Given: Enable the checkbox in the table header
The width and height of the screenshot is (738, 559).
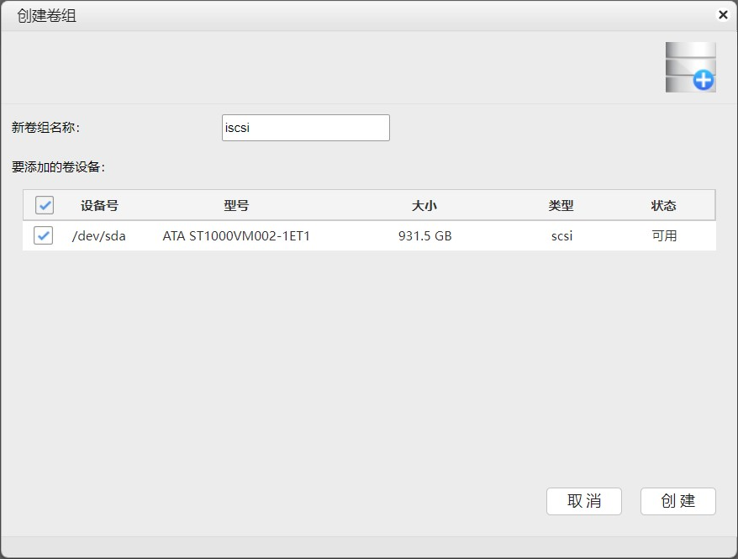Looking at the screenshot, I should click(x=44, y=205).
